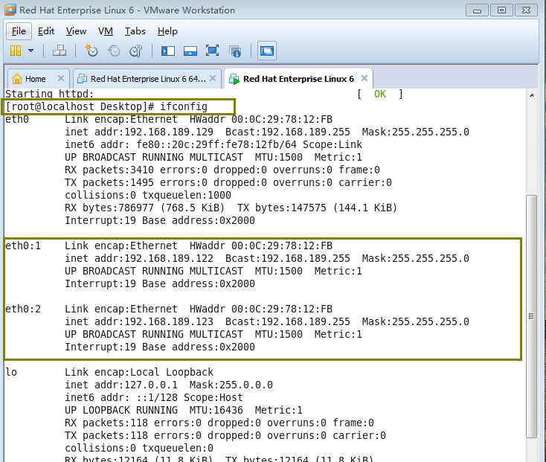Screen dimensions: 546x462
Task: Switch to Red Hat Enterprise Linux 6 64 tab
Action: pos(148,79)
